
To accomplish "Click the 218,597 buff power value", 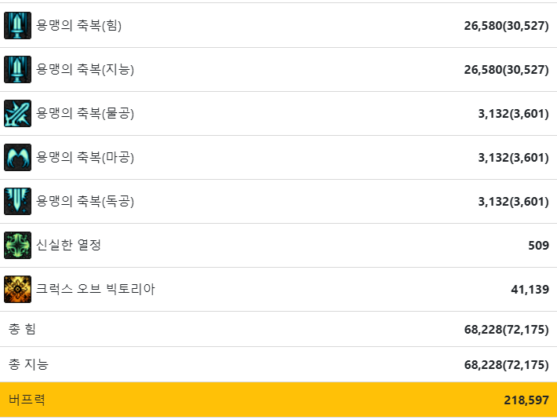I will coord(526,400).
